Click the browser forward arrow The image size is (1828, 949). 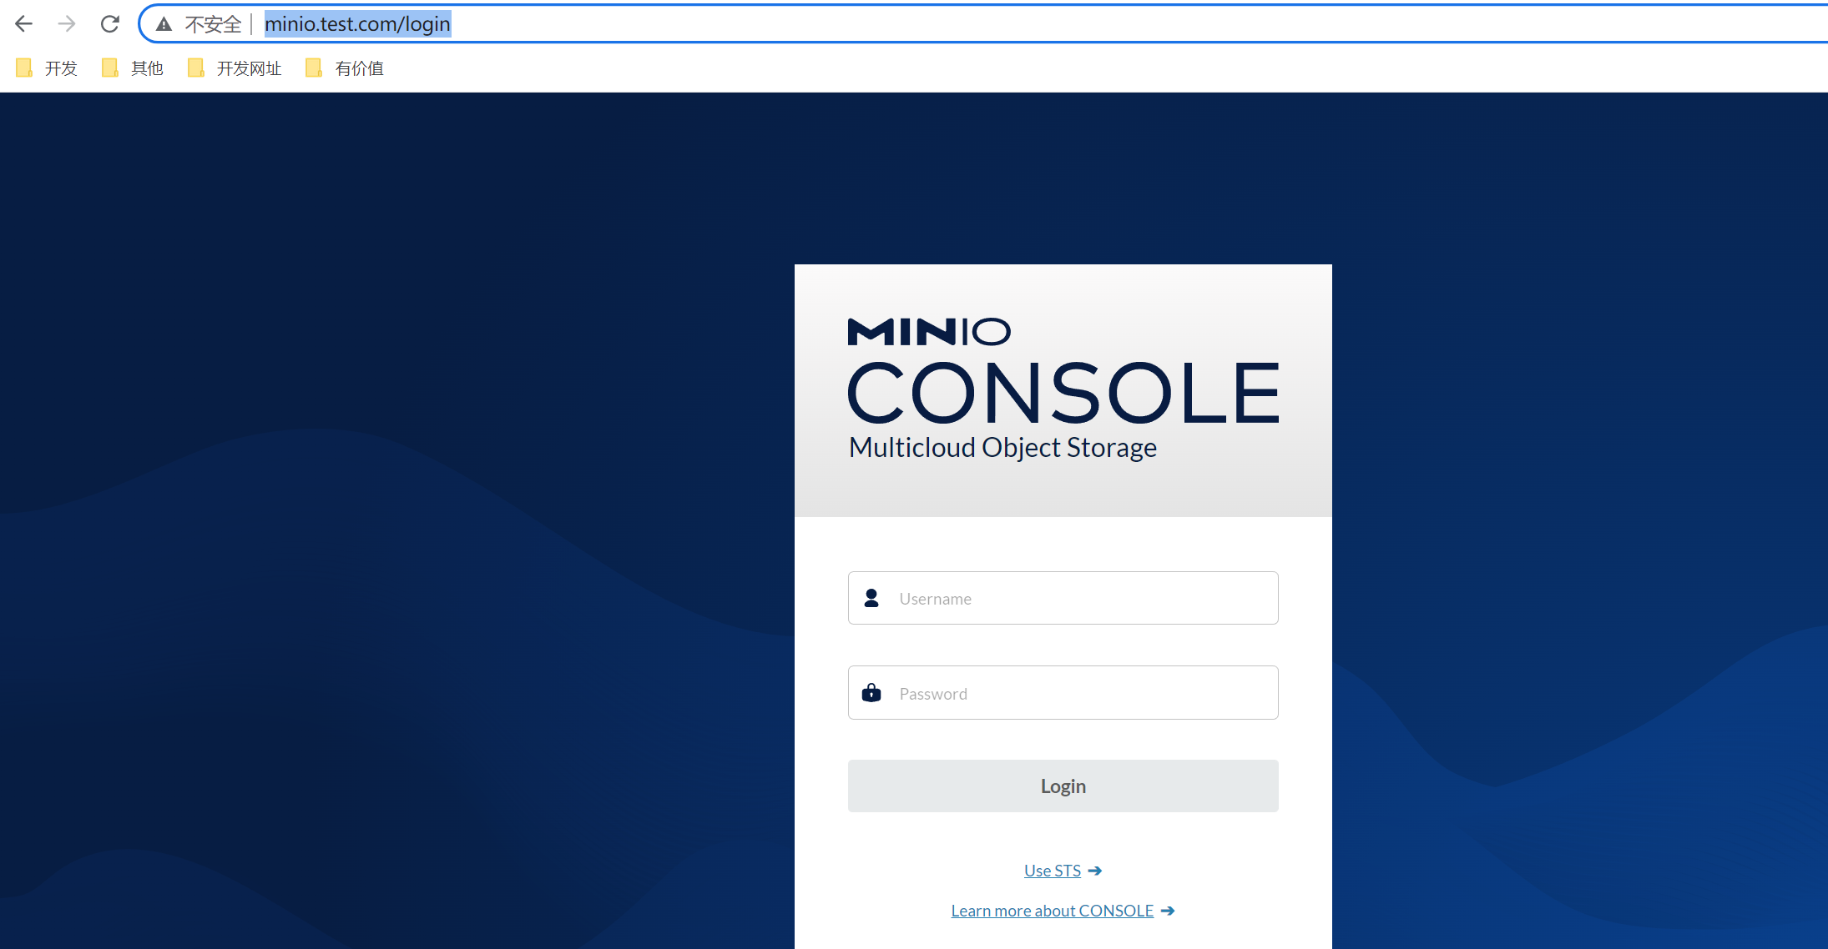point(67,24)
